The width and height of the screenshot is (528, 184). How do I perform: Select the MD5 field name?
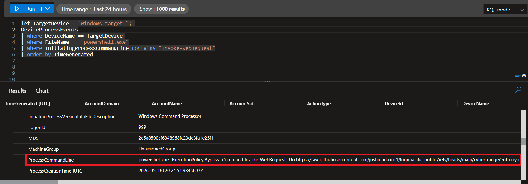click(x=33, y=138)
